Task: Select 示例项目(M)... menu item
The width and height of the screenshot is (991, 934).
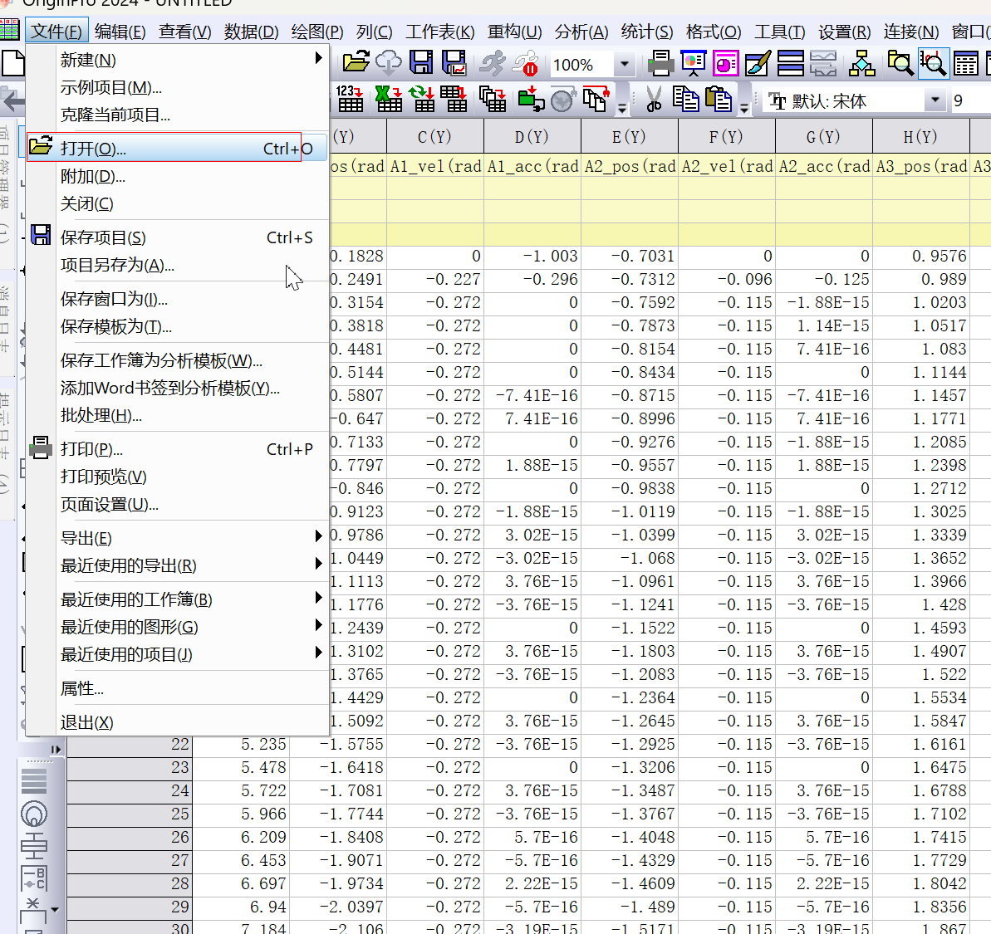Action: pyautogui.click(x=178, y=87)
